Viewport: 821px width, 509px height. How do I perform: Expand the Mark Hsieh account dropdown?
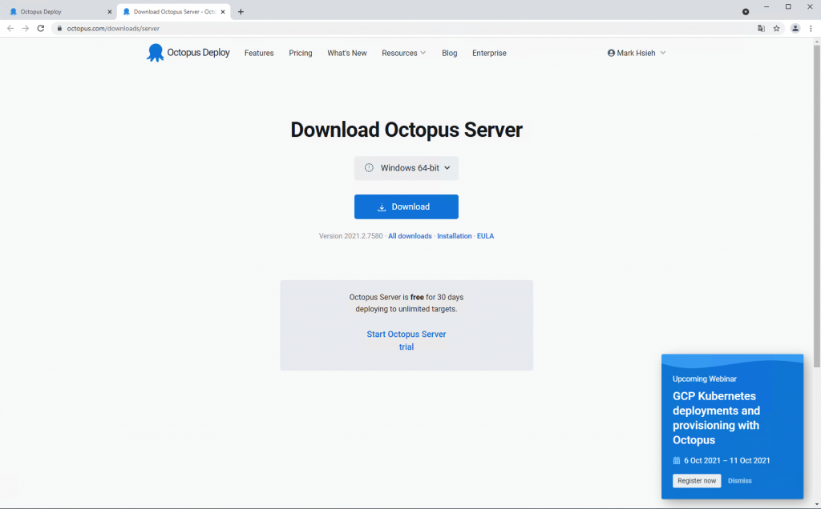[x=637, y=53]
